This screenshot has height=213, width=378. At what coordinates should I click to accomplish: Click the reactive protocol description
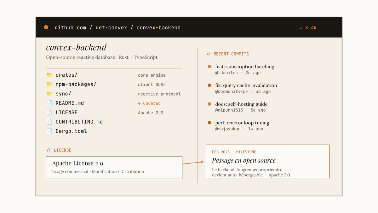pos(159,94)
